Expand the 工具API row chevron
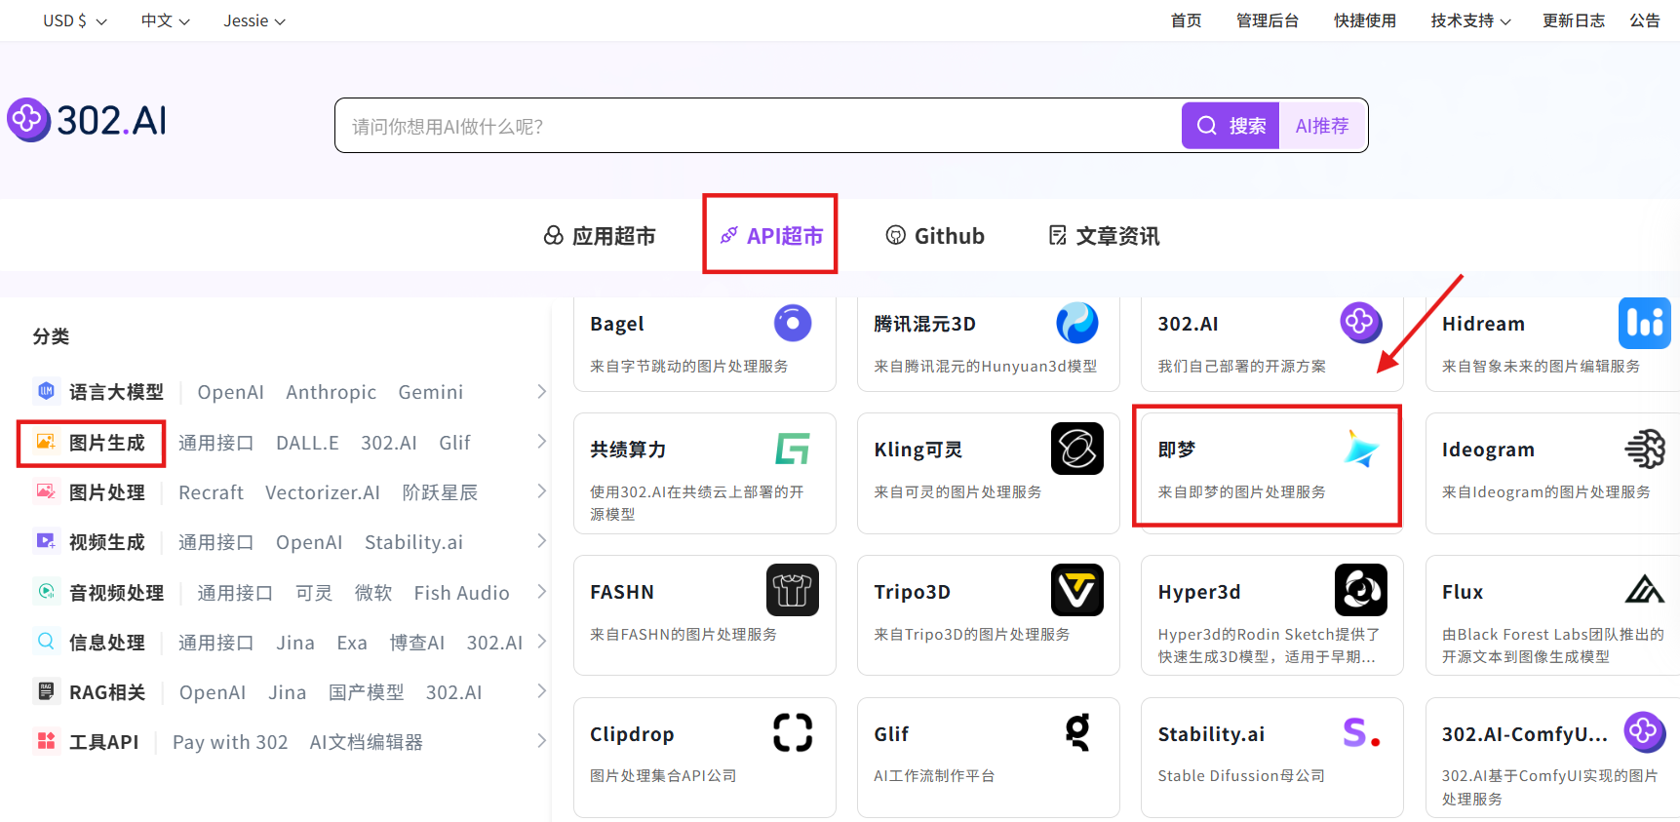The height and width of the screenshot is (822, 1680). click(542, 741)
